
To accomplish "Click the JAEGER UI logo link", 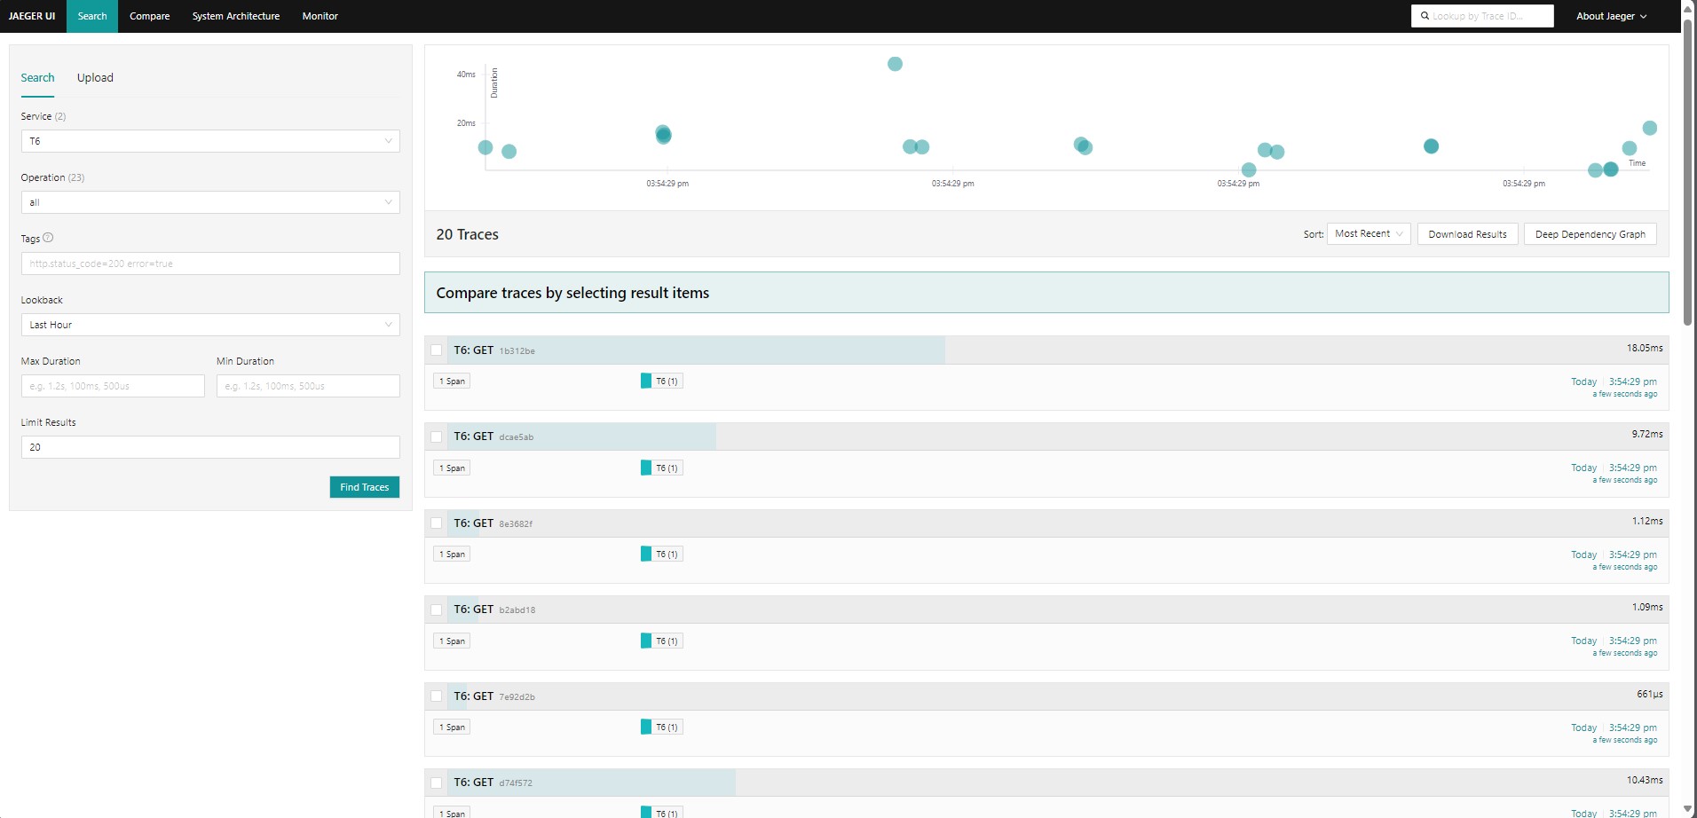I will 32,16.
